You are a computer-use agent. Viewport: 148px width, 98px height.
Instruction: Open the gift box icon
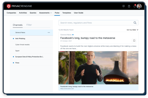point(129,6)
